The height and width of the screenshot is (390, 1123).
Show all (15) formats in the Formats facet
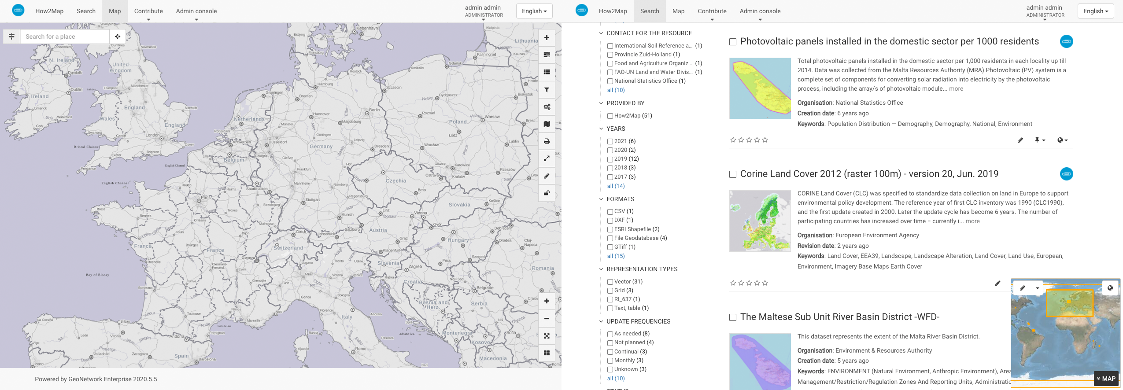(616, 256)
